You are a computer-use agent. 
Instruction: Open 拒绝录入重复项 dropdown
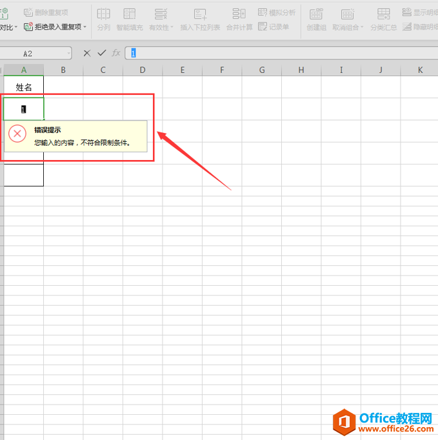[x=85, y=27]
